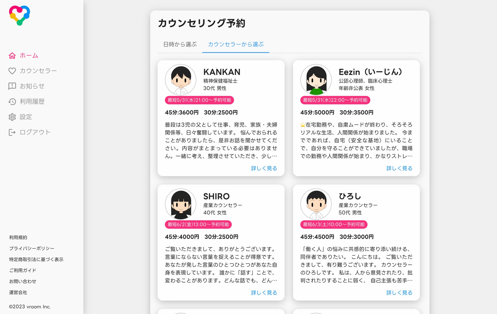Viewport: 497px width, 314px height.
Task: Click Eezin's avatar picture
Action: pos(316,80)
